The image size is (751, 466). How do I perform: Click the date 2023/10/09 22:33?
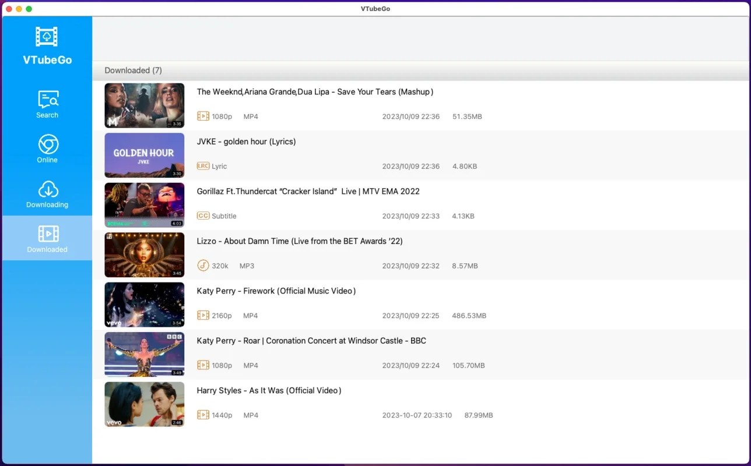[x=411, y=216]
